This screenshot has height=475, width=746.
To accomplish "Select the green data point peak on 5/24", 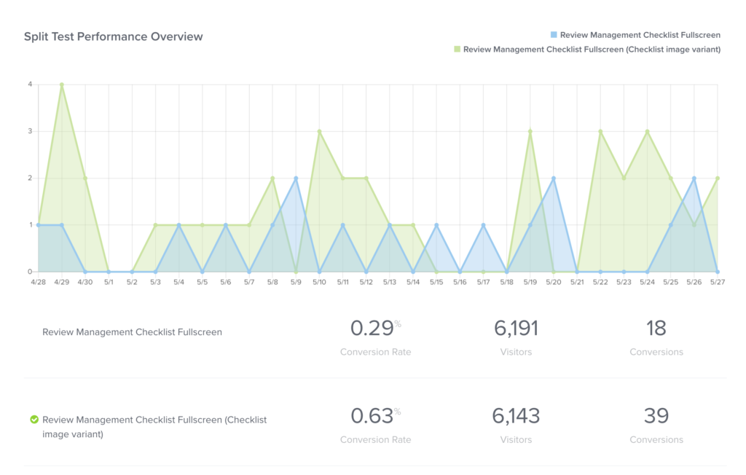I will coord(647,131).
